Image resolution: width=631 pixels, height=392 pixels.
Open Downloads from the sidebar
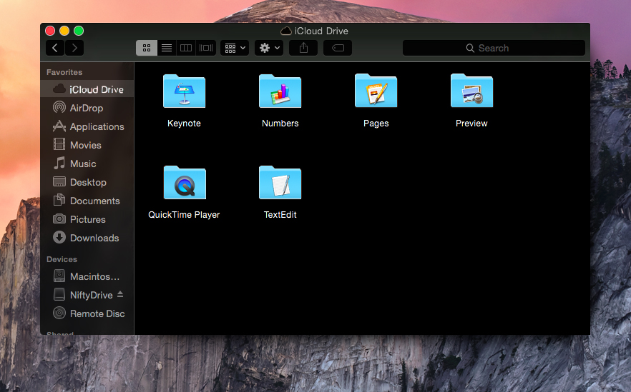(x=87, y=237)
